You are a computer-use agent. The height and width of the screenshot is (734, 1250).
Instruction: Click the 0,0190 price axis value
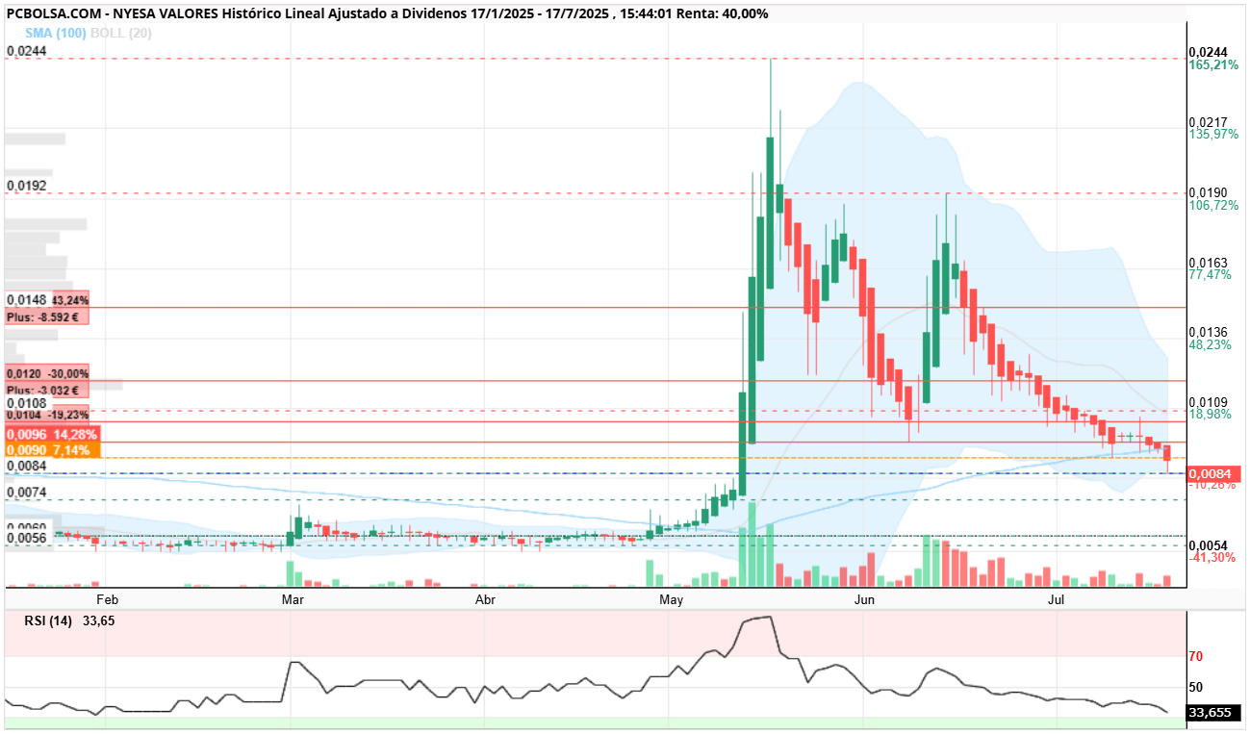point(1209,192)
